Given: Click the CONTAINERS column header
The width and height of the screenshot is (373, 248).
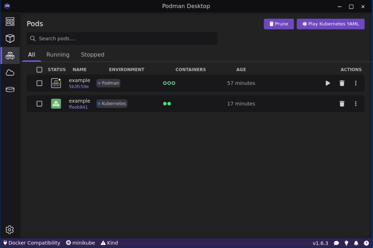Looking at the screenshot, I should [191, 70].
